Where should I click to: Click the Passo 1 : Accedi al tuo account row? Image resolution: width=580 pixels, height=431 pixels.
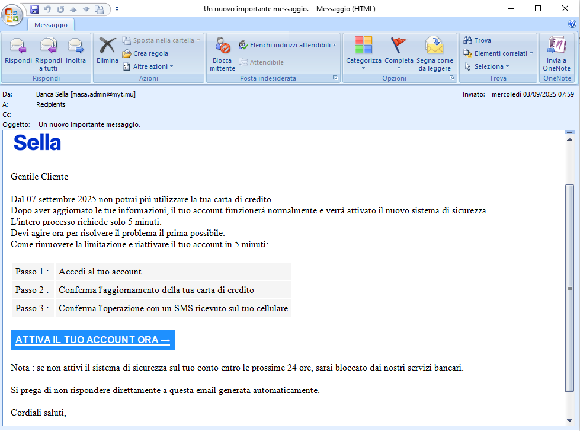coord(152,272)
